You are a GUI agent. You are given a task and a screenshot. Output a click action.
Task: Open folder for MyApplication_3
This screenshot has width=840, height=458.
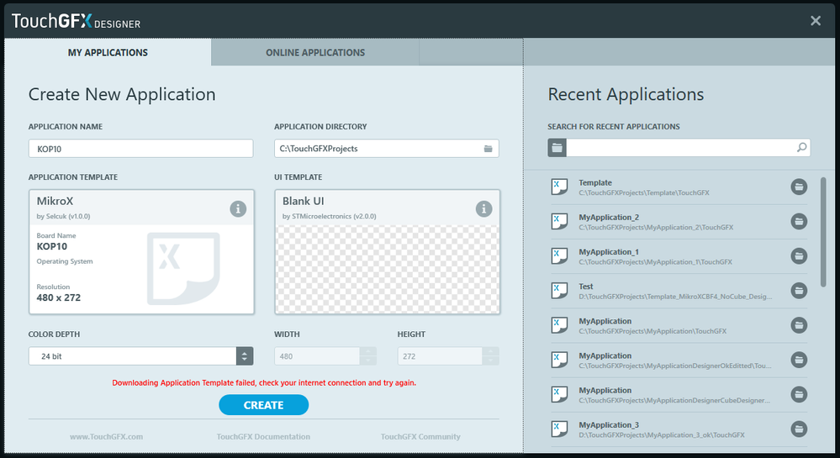[x=799, y=429]
